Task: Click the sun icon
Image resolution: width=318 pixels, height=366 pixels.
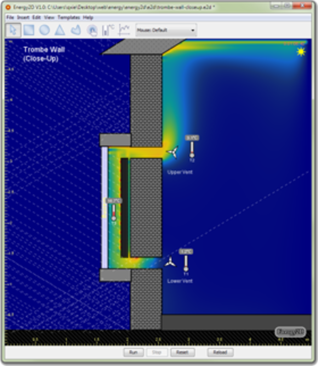Action: click(301, 52)
